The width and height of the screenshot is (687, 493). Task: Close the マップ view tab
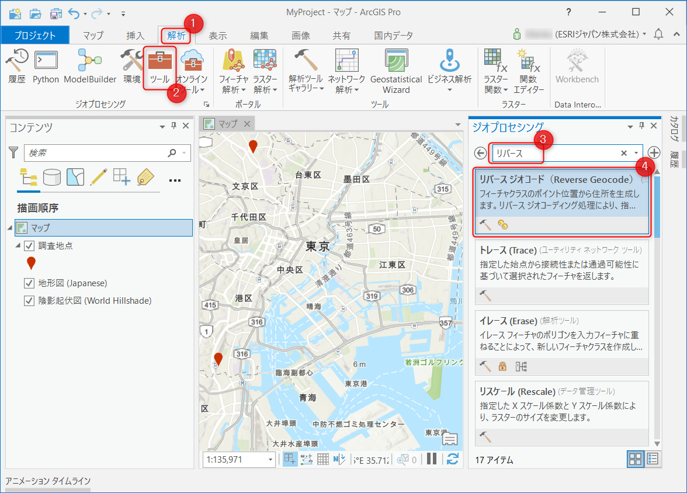247,124
